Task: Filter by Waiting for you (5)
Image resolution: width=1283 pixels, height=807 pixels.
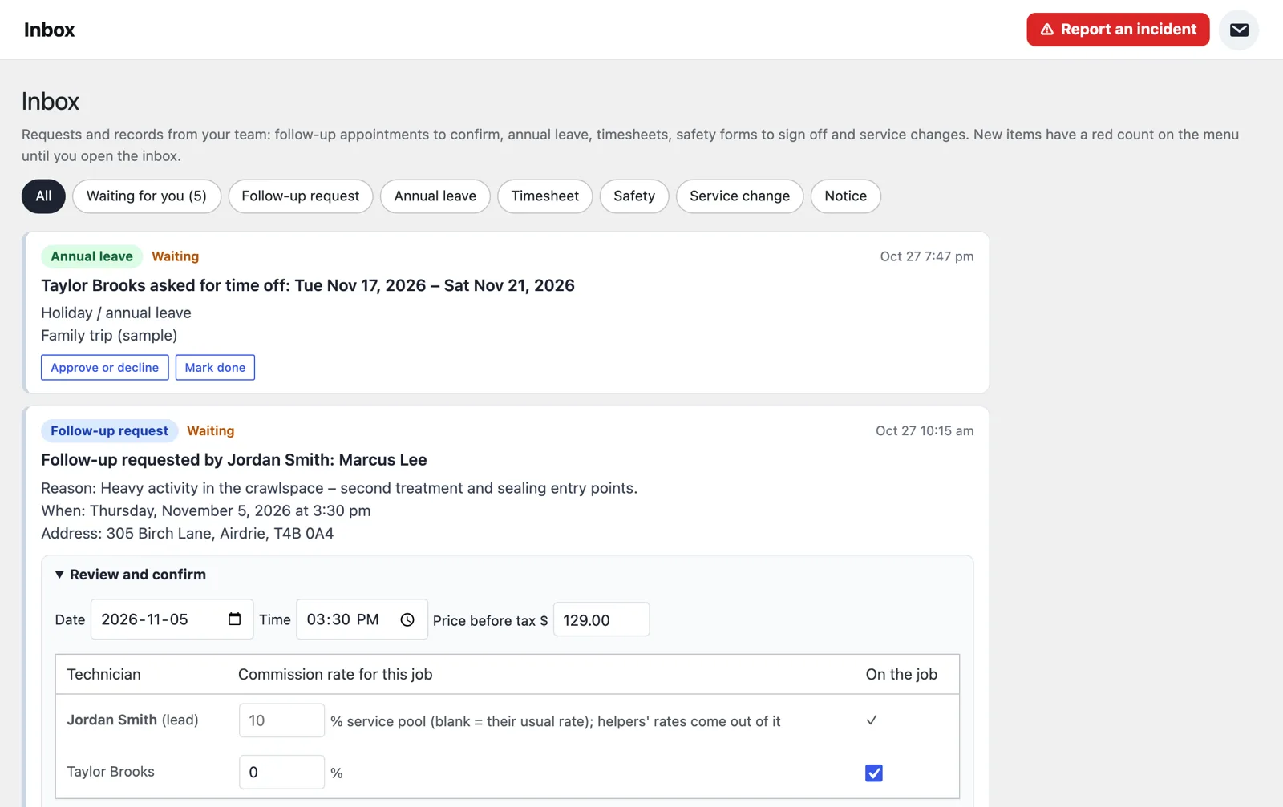Action: 147,196
